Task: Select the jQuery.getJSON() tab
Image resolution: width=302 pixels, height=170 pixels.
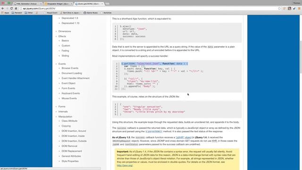Action: click(89, 4)
